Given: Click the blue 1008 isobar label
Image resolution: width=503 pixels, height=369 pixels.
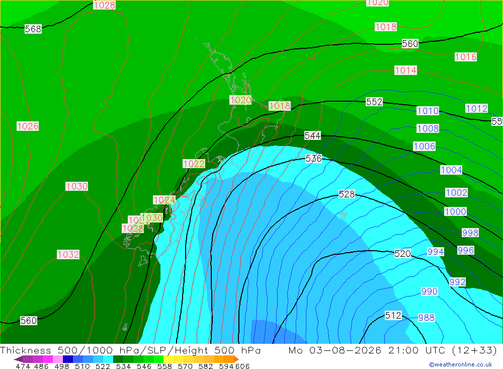Looking at the screenshot, I should tap(428, 129).
